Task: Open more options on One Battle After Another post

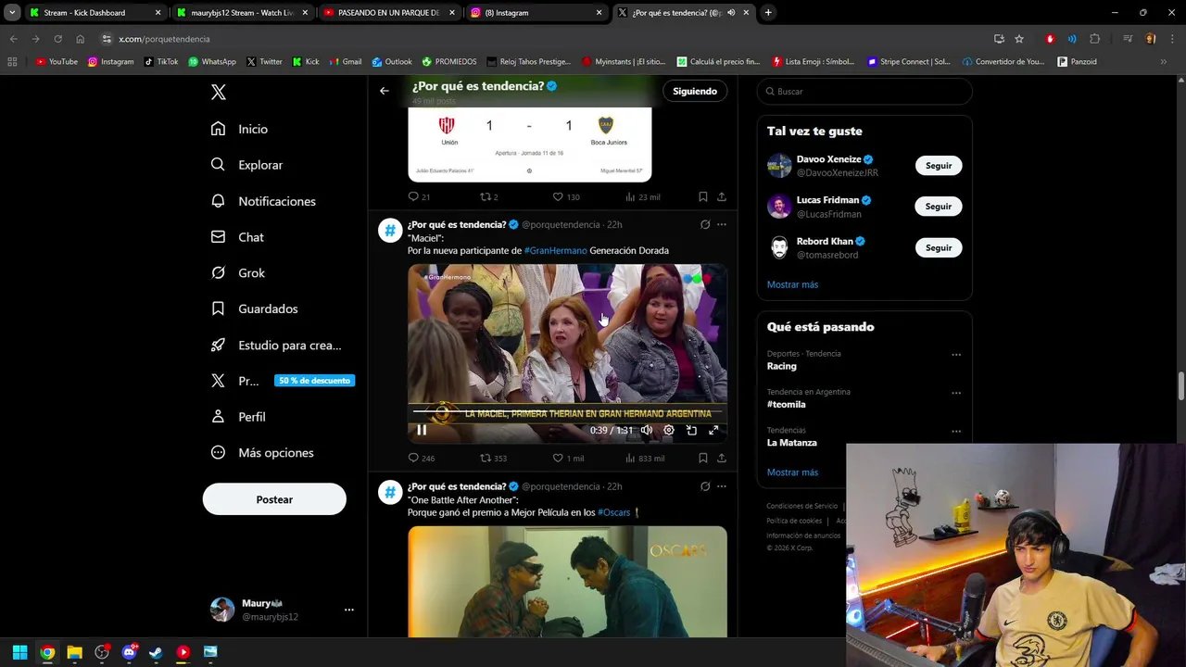Action: [722, 486]
